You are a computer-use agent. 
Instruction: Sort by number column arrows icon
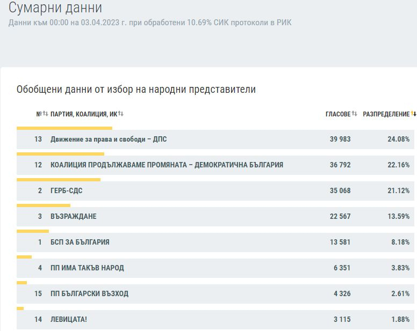[46, 114]
